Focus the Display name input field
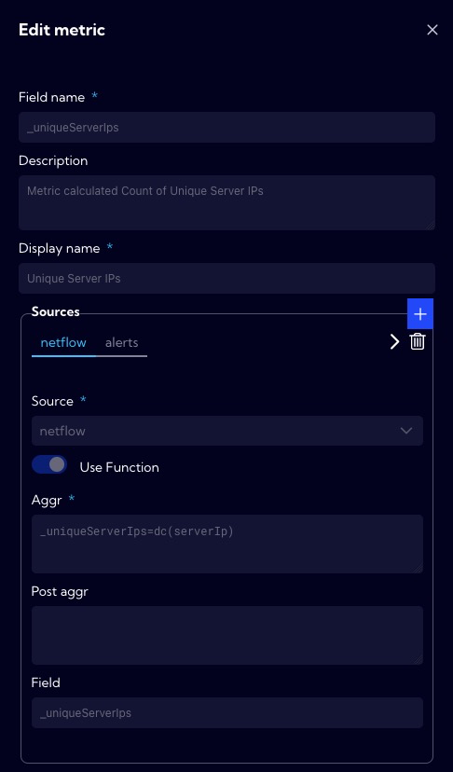 point(227,278)
